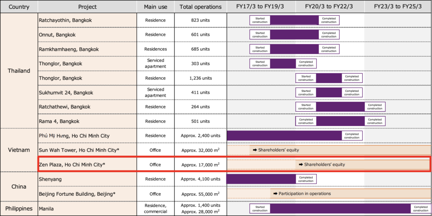This screenshot has height=216, width=432.
Task: Select the Total operations column header
Action: [200, 7]
